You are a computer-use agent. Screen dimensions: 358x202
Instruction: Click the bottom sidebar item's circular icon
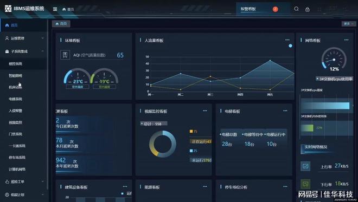click(7, 195)
